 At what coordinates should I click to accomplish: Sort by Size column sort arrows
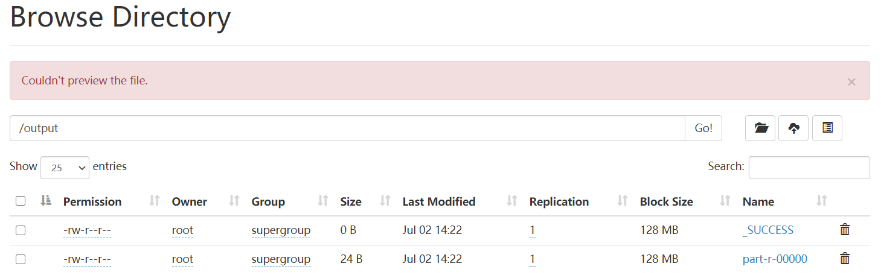click(x=385, y=201)
